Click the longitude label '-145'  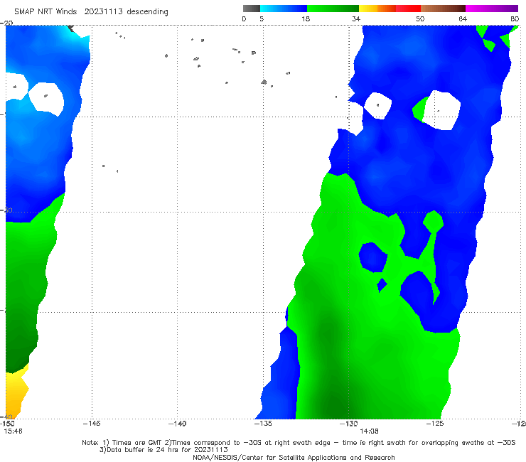coord(92,424)
